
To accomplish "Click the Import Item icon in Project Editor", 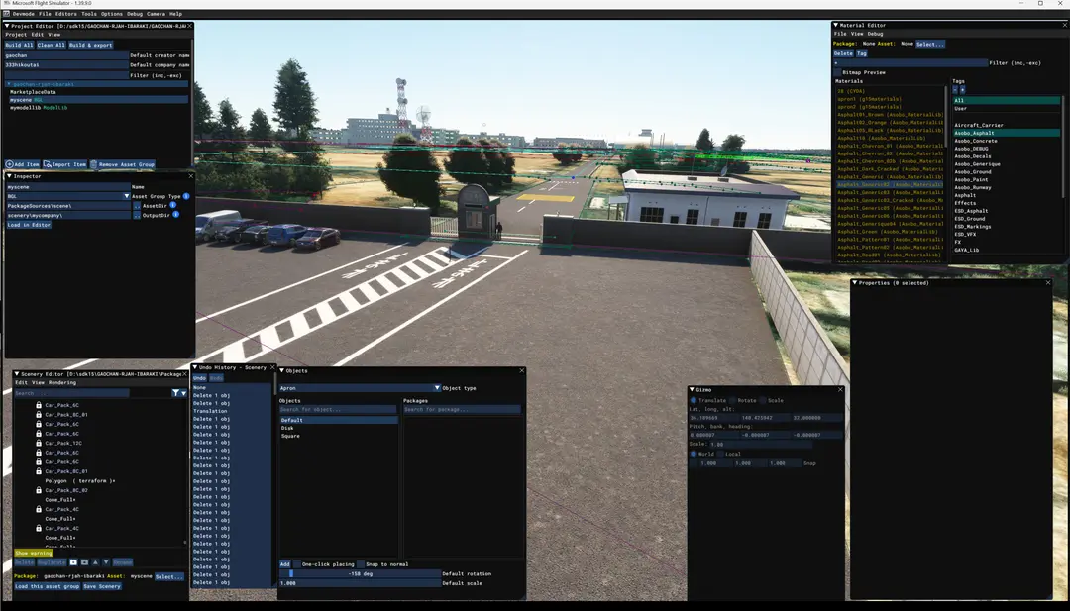I will 48,164.
